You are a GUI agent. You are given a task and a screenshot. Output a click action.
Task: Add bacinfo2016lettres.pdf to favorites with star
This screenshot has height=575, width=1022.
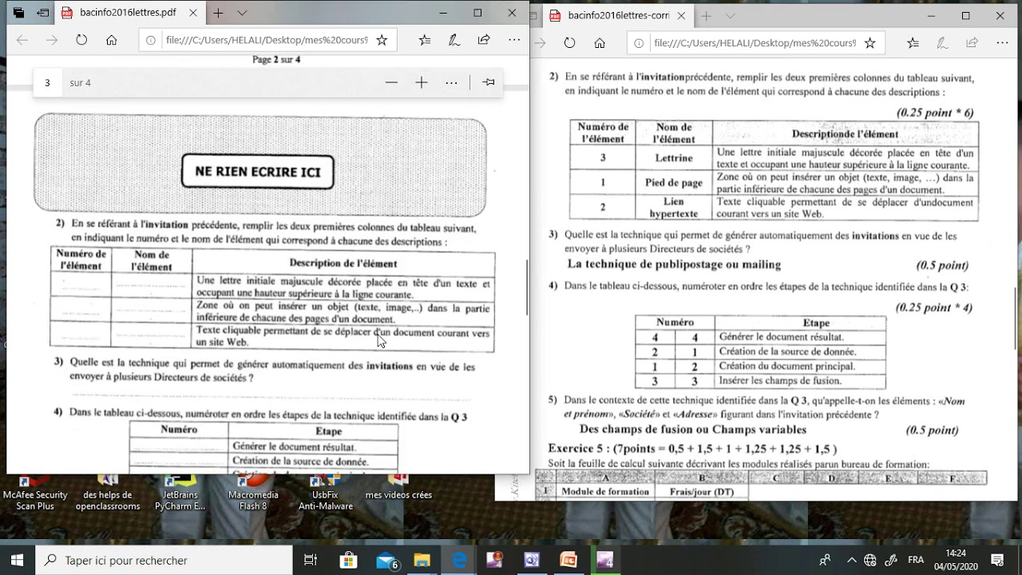[382, 40]
